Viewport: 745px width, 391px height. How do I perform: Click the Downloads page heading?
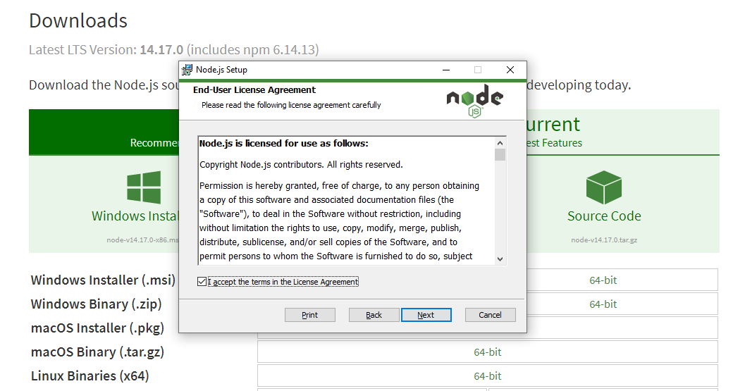78,21
